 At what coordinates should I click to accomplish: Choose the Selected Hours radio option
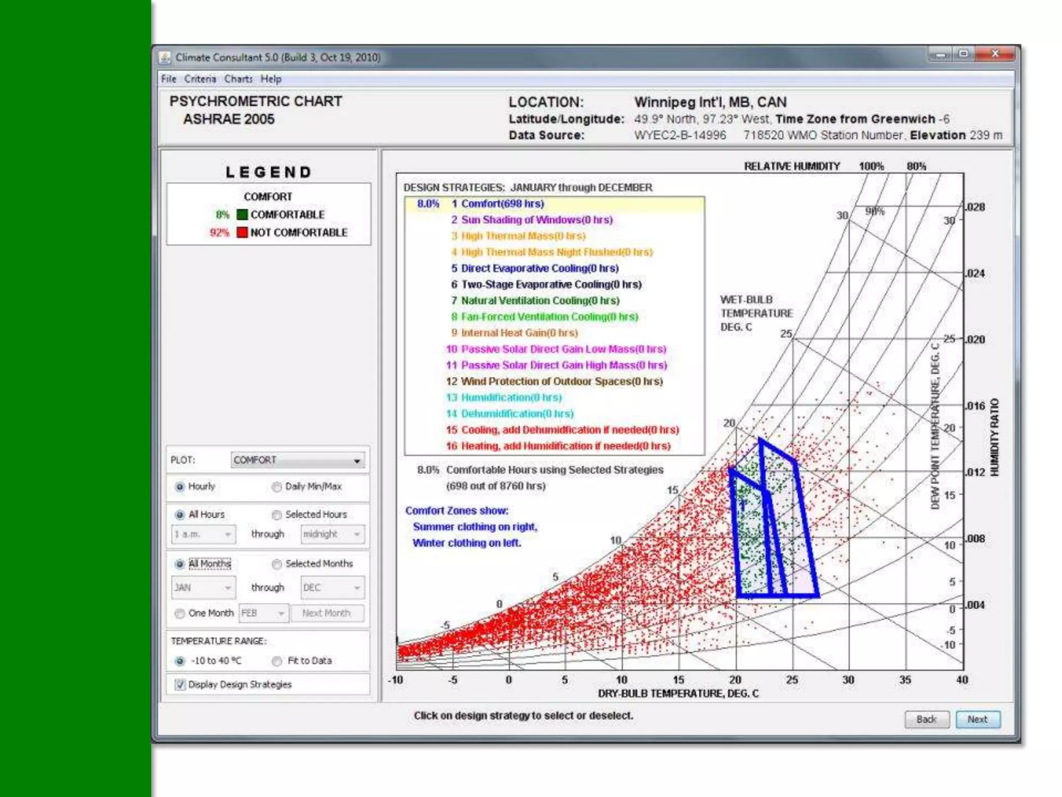tap(277, 515)
